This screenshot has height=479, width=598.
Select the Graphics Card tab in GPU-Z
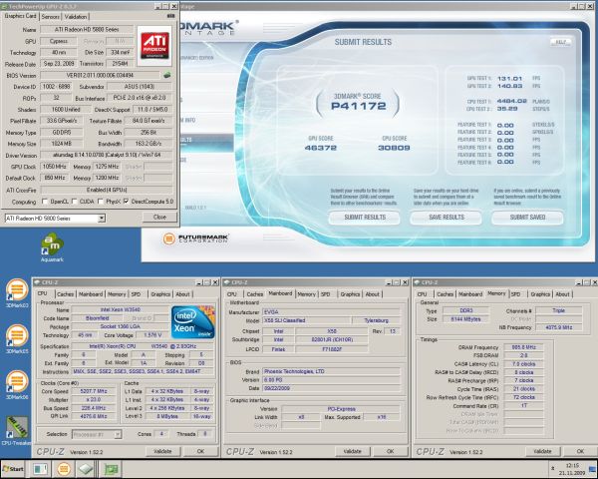click(x=20, y=16)
